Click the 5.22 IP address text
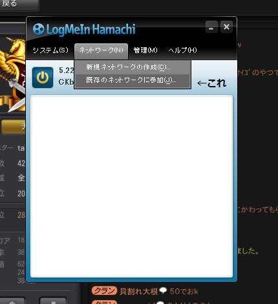The image size is (278, 304). [x=67, y=71]
